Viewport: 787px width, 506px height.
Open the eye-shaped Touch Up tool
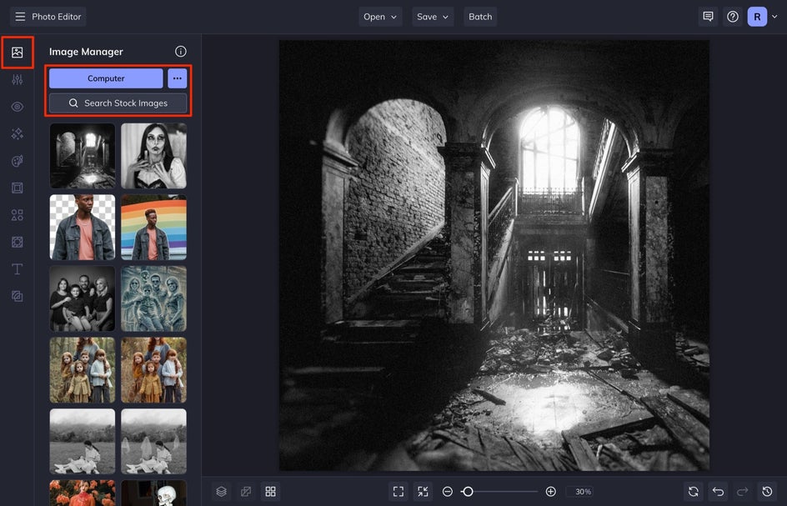[17, 107]
